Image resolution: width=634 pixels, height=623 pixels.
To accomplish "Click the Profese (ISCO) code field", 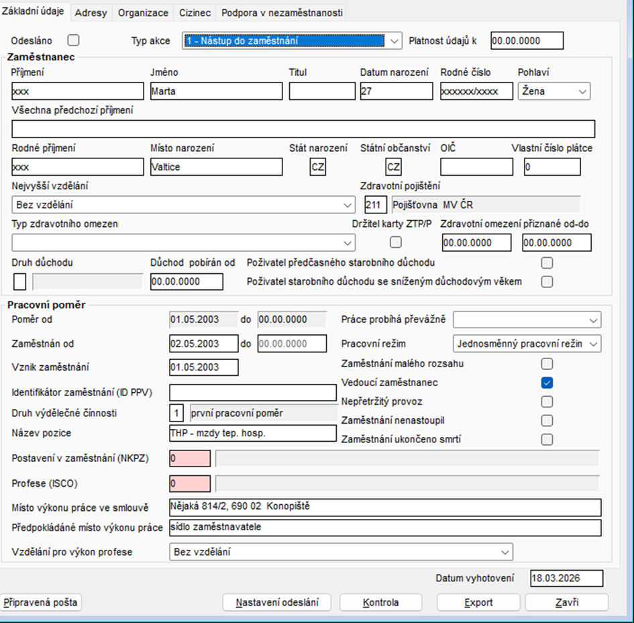I will pos(190,484).
